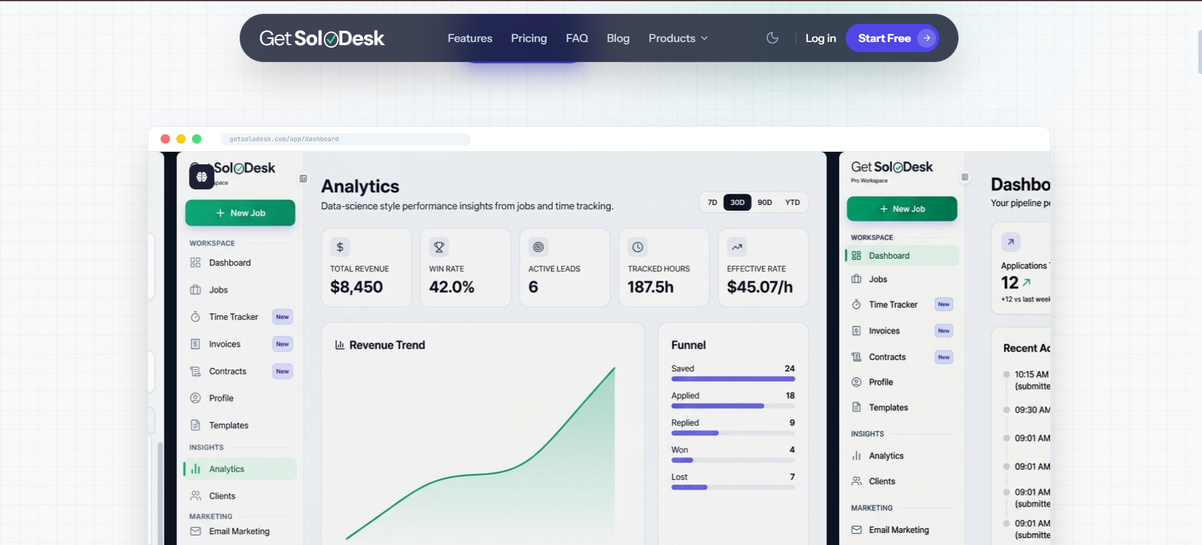Click the arrow circle in Start Free
The image size is (1202, 545).
point(927,38)
